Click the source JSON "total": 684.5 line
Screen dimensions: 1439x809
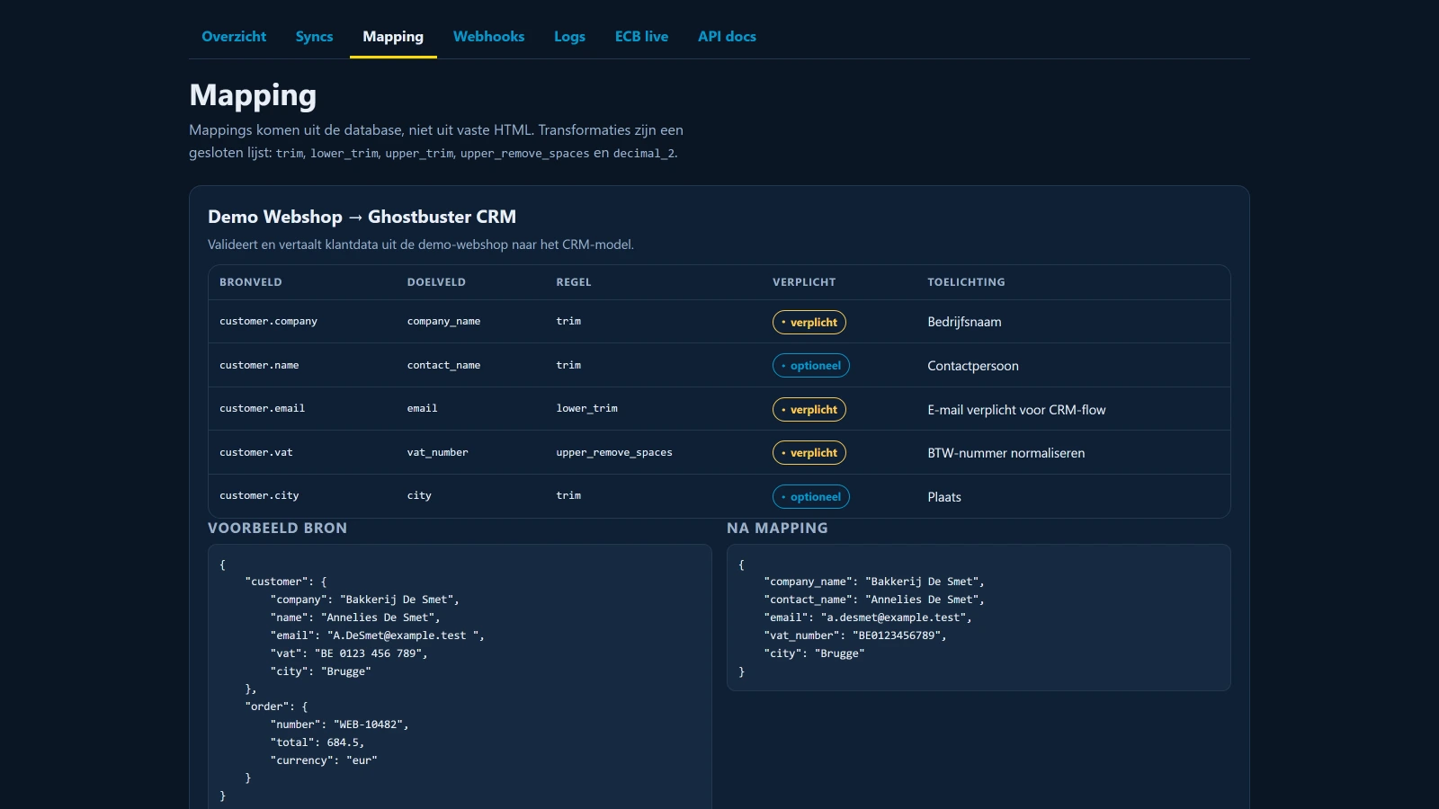pos(317,742)
